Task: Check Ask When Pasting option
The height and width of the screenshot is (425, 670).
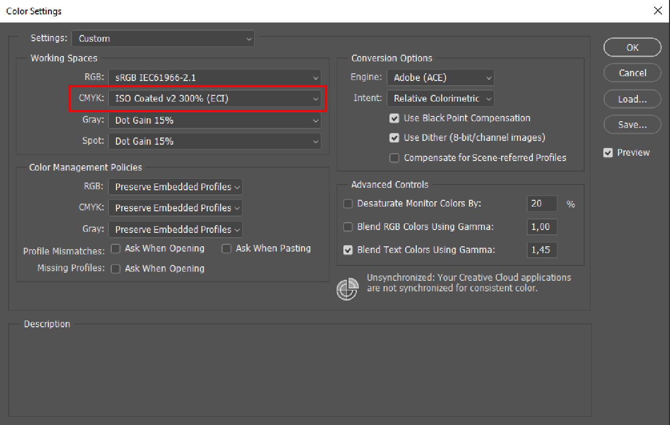Action: (x=226, y=249)
